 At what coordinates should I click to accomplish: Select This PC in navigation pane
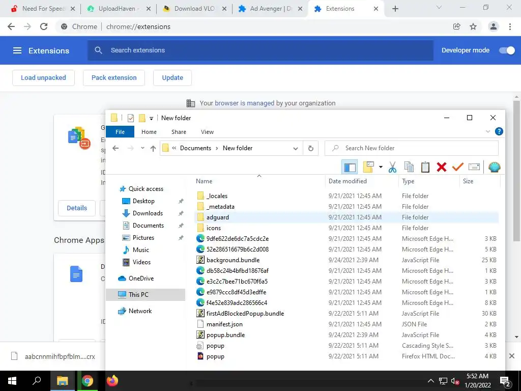pos(145,295)
